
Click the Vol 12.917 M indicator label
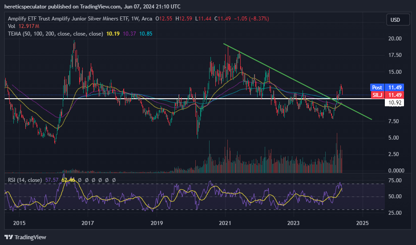24,26
